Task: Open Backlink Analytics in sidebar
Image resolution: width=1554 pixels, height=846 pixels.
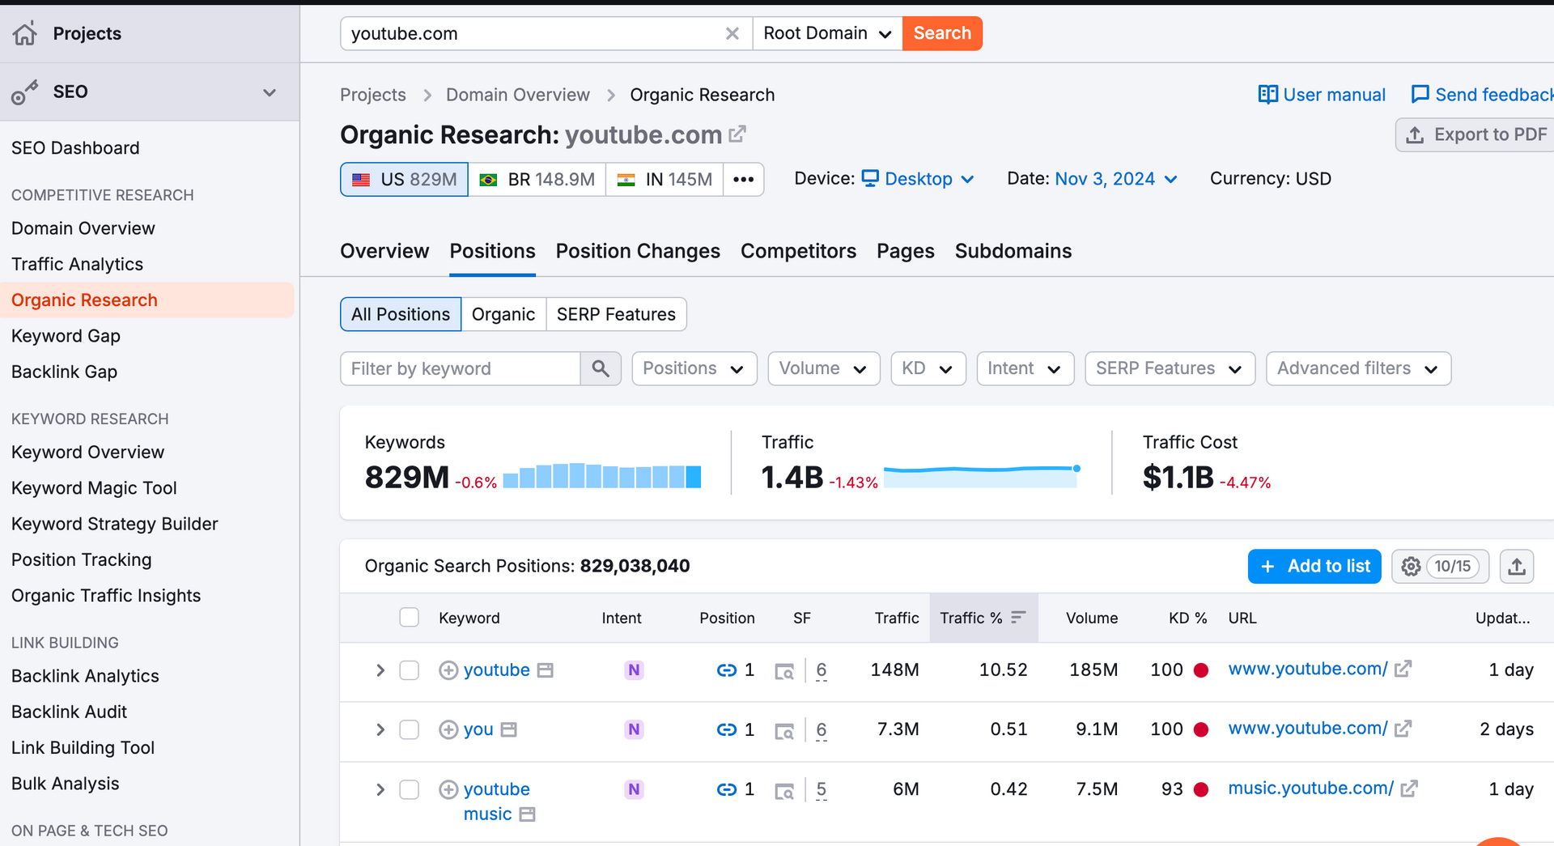Action: tap(85, 676)
